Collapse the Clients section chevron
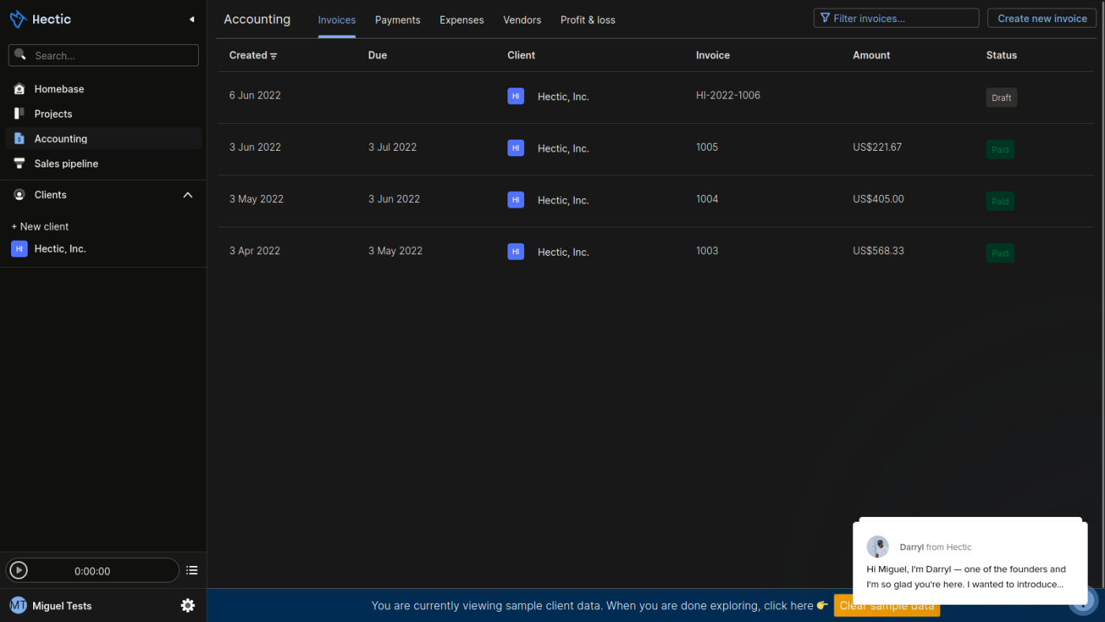1105x622 pixels. pos(188,195)
